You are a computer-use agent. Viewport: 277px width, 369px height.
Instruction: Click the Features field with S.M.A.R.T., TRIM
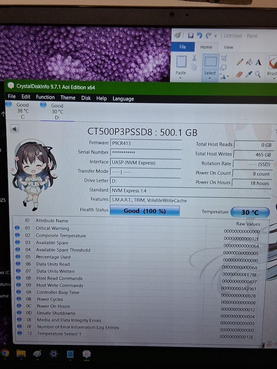click(x=190, y=200)
